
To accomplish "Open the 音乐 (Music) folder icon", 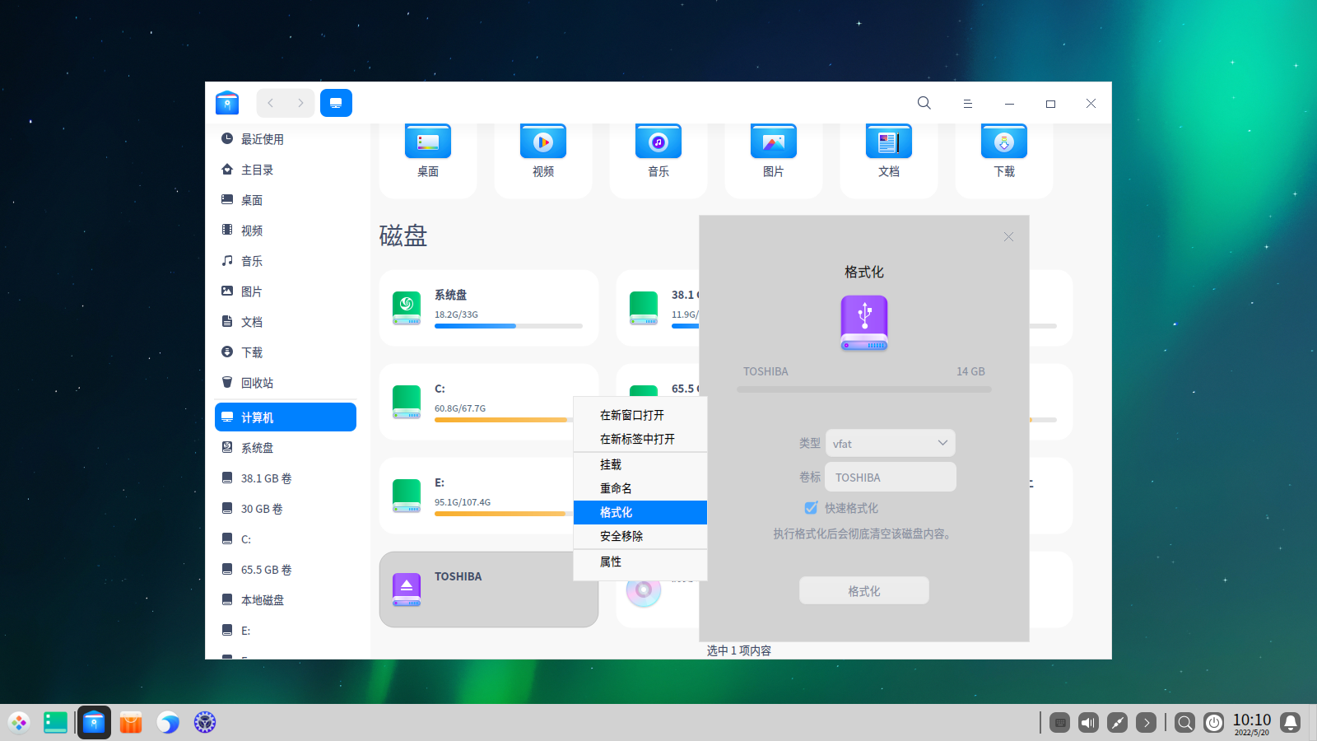I will (658, 141).
